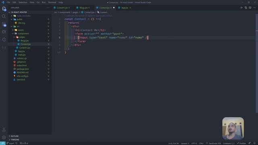Open the Edit menu
Viewport: 258px width, 145px height.
15,2
